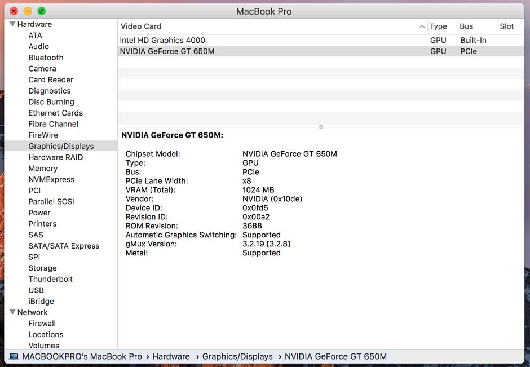Select NVMExpress in the sidebar
Image resolution: width=530 pixels, height=367 pixels.
(x=51, y=179)
